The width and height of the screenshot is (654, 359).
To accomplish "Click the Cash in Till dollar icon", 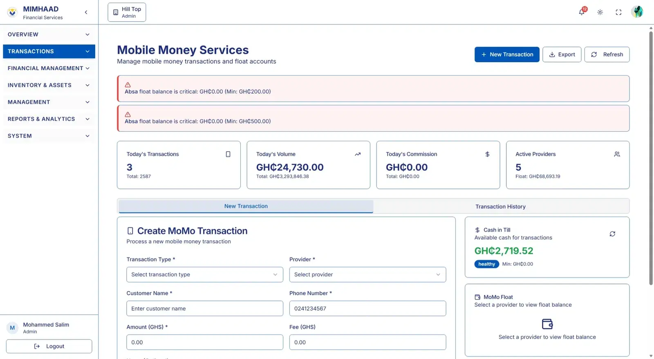I will (x=477, y=230).
